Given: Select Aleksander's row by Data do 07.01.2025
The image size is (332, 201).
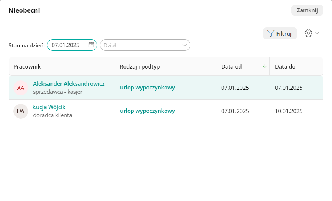Looking at the screenshot, I should coord(289,88).
